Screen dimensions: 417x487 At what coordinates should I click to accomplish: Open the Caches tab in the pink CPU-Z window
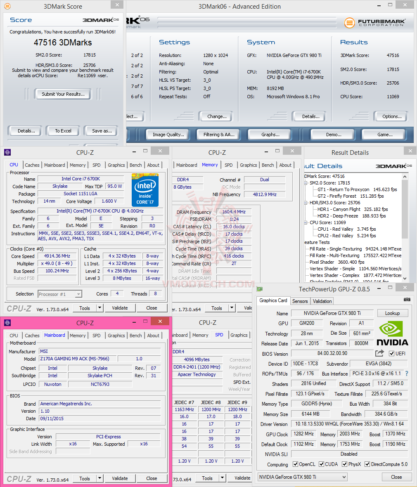pyautogui.click(x=32, y=336)
